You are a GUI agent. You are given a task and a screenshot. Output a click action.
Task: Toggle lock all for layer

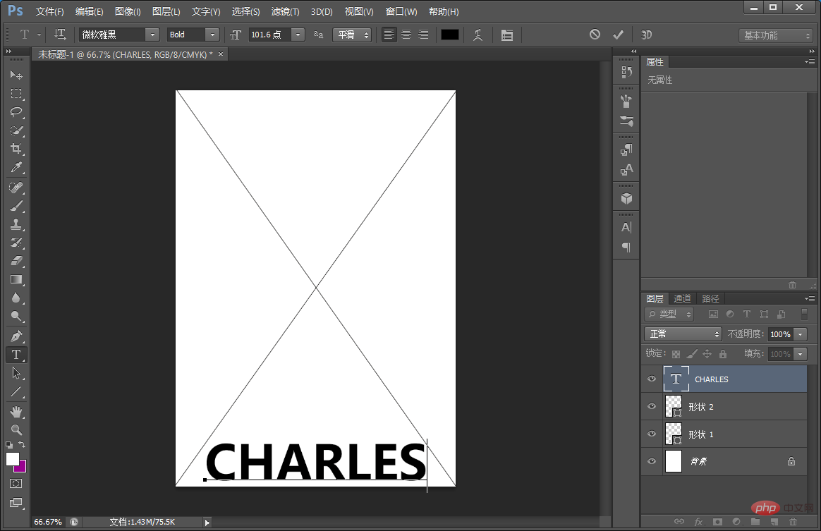[723, 354]
